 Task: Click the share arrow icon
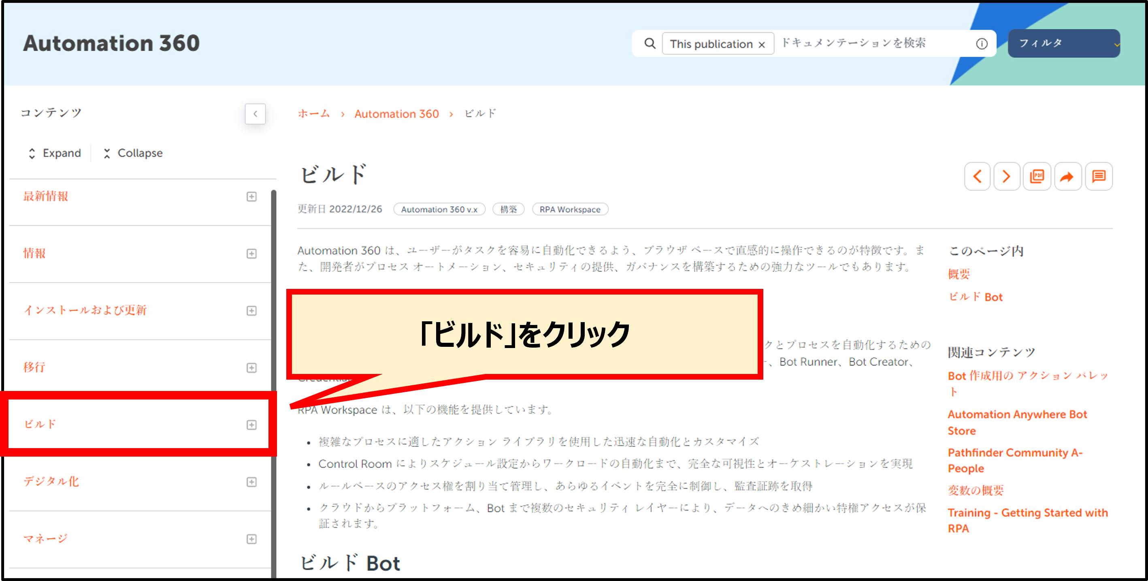click(1067, 177)
